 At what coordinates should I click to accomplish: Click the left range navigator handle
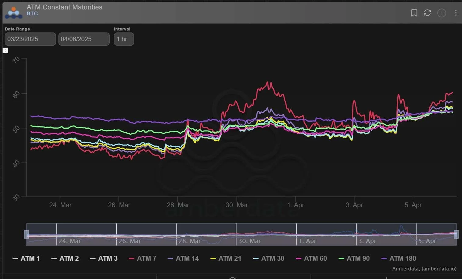[x=27, y=234]
